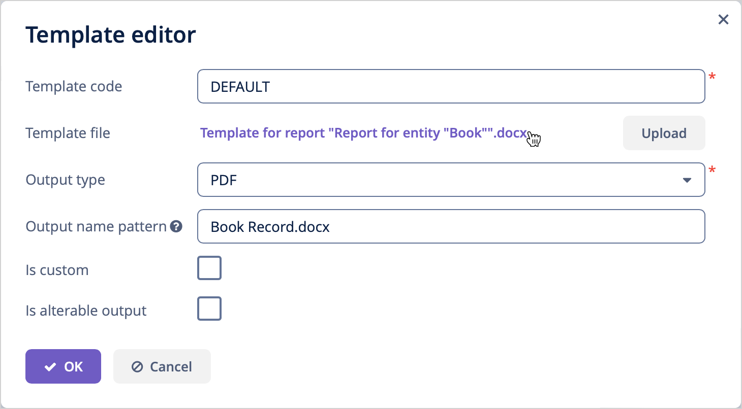Focus the Template code field containing DEFAULT
The image size is (742, 409).
point(451,86)
